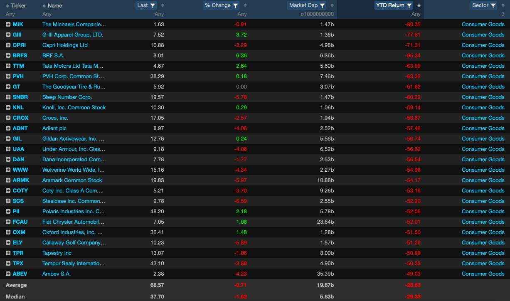510x301 pixels.
Task: Expand the SCS row details
Action: pyautogui.click(x=8, y=201)
